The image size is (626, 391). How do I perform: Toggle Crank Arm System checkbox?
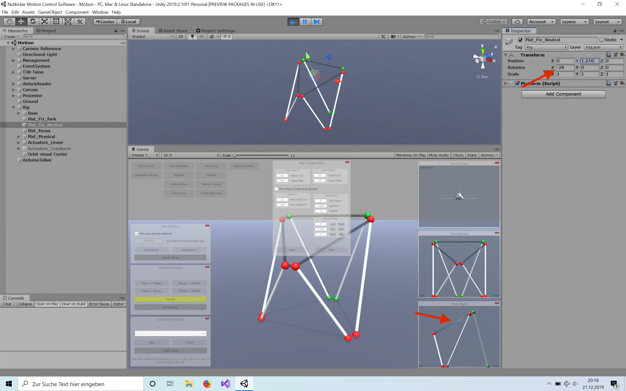[276, 189]
